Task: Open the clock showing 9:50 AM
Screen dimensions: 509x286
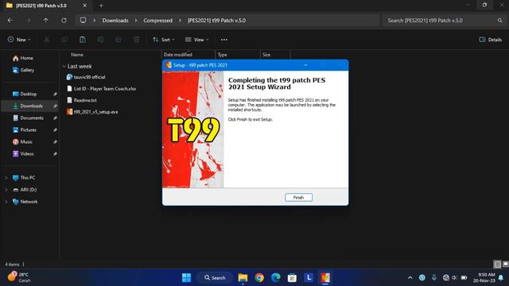Action: pos(484,277)
